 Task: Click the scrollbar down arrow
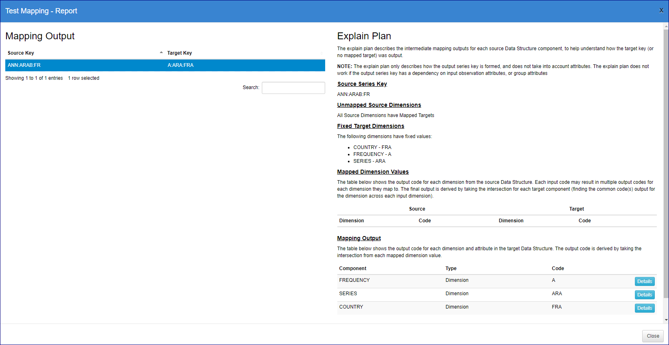pyautogui.click(x=666, y=320)
